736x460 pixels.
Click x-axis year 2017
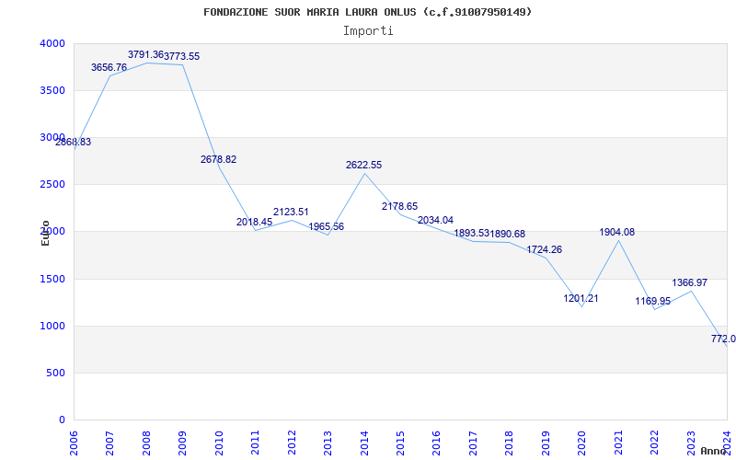coord(473,443)
